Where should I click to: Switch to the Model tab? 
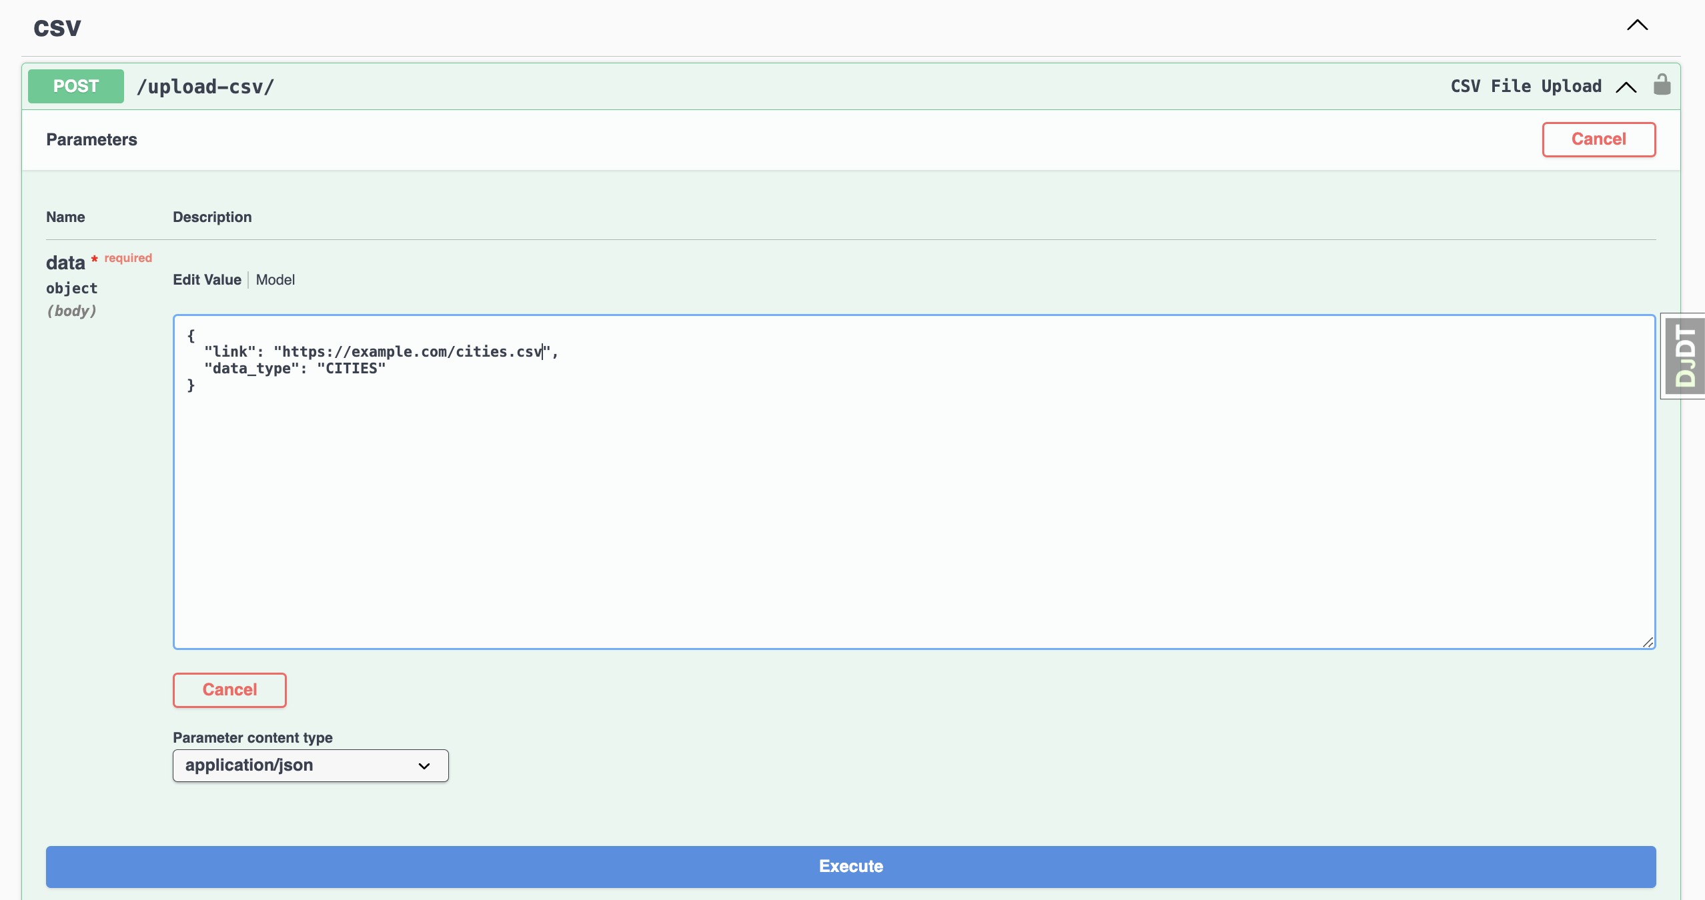275,280
